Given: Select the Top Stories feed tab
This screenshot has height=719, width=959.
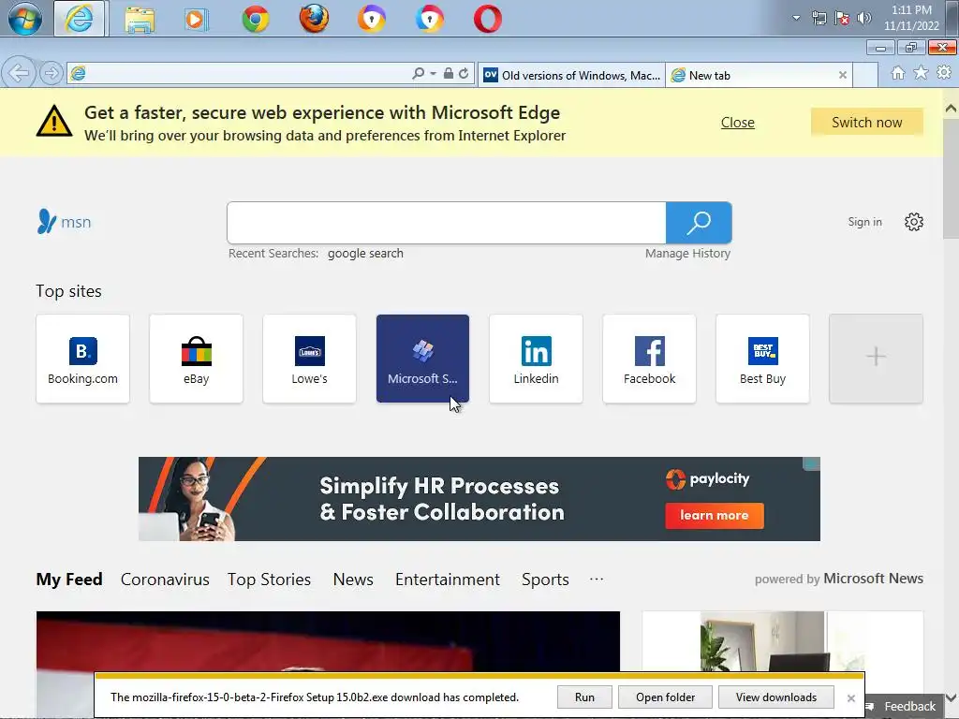Looking at the screenshot, I should point(269,579).
